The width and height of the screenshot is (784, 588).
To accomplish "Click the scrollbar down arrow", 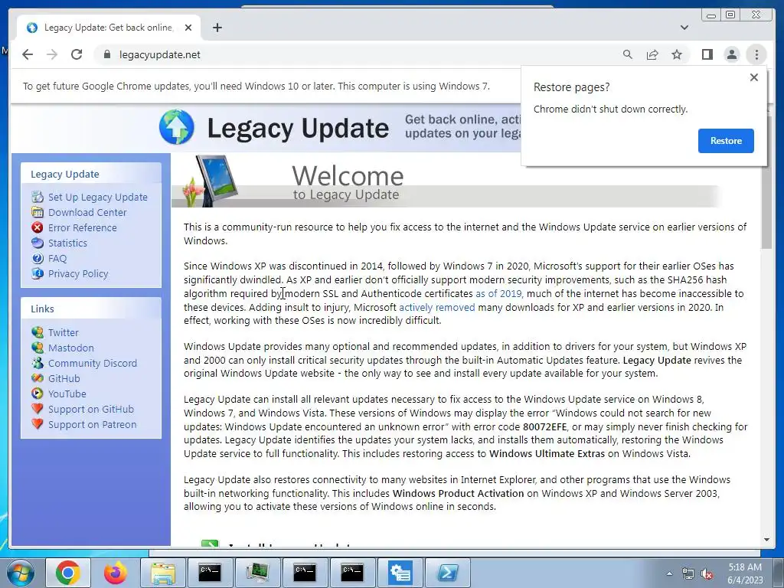I will pyautogui.click(x=766, y=540).
